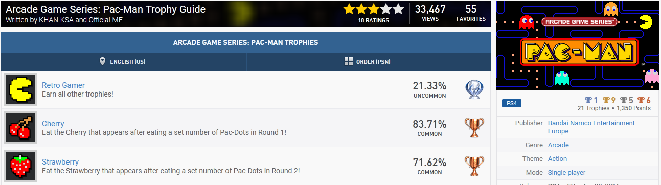The image size is (661, 185).
Task: Click the first yellow rating star
Action: point(349,9)
